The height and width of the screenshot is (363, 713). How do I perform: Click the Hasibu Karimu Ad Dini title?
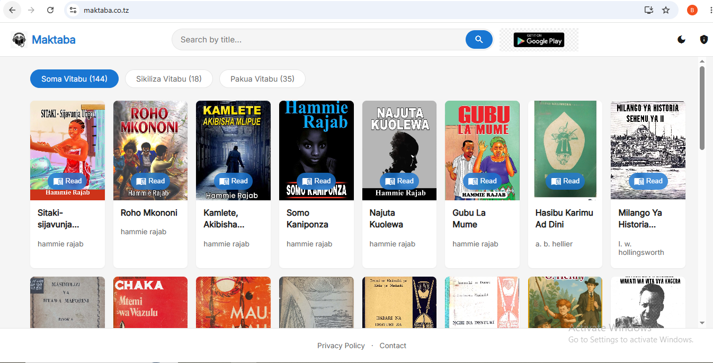coord(564,219)
